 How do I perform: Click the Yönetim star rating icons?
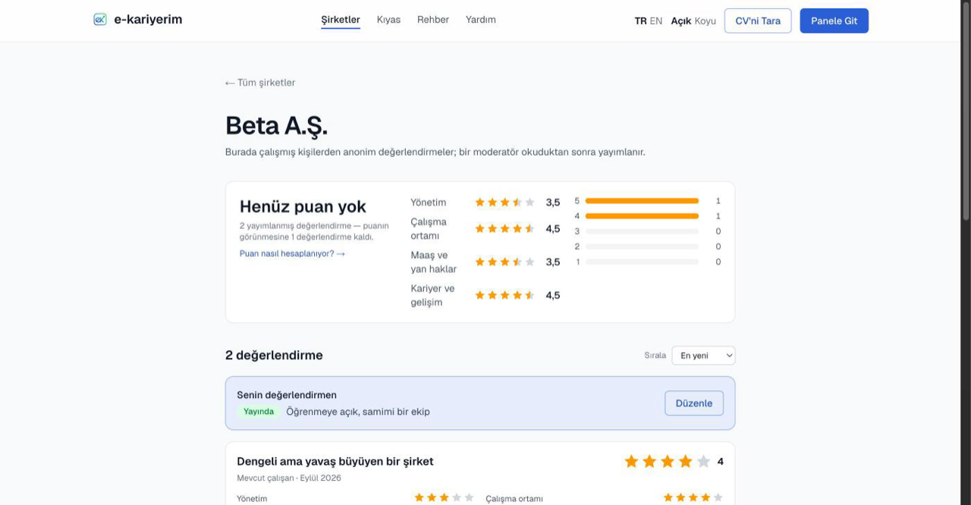pos(504,202)
